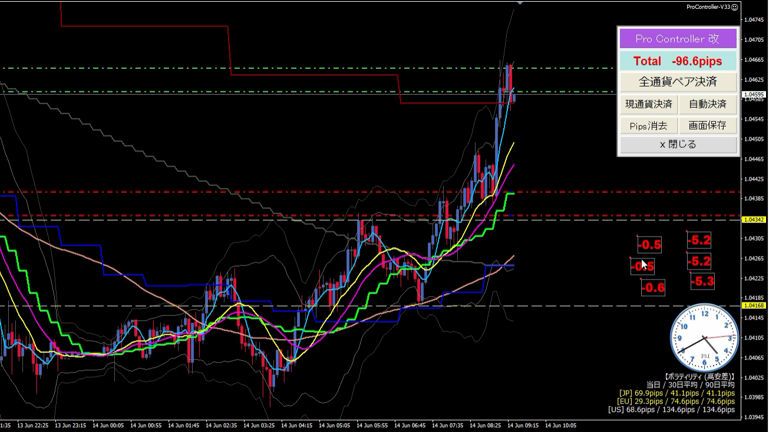The width and height of the screenshot is (769, 432).
Task: Click the chart shift triangle marker at top
Action: 519,3
